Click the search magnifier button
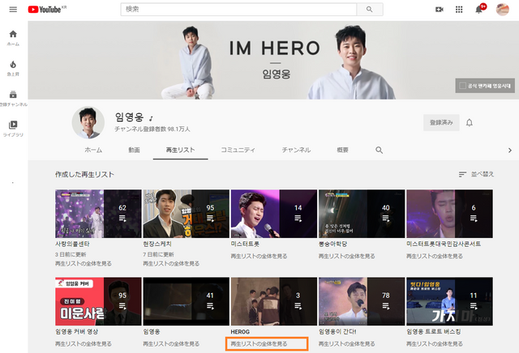This screenshot has width=519, height=353. [370, 9]
